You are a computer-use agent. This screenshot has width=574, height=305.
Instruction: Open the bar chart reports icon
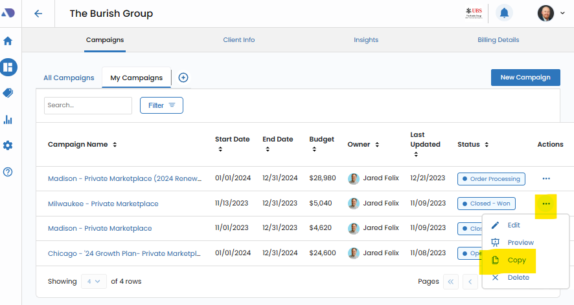8,120
